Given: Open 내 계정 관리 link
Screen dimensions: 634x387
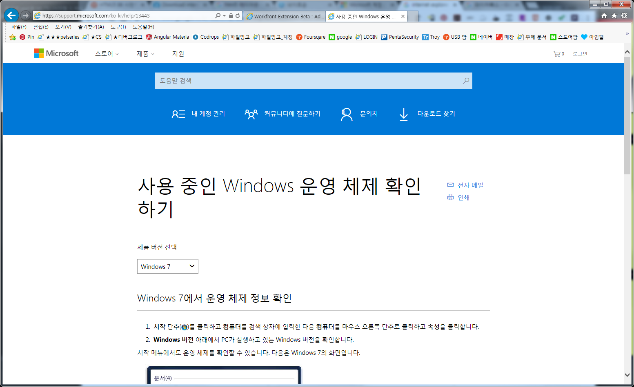Looking at the screenshot, I should tap(198, 114).
